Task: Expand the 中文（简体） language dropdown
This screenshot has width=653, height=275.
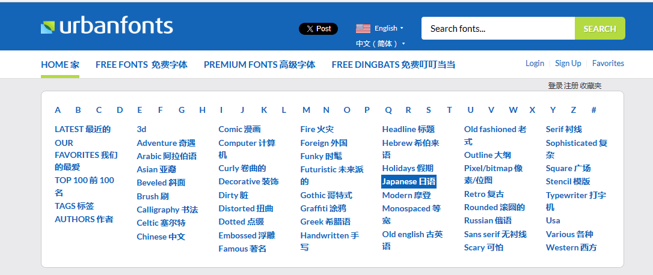Action: click(x=380, y=44)
